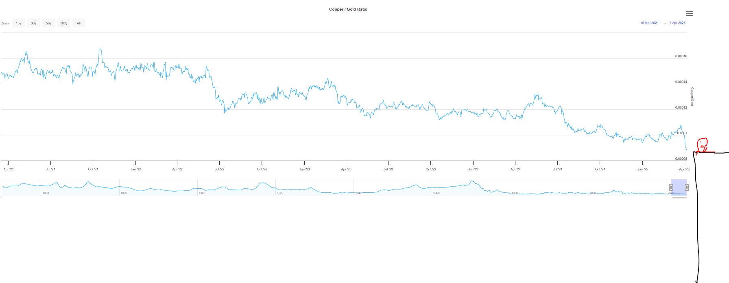Click the 0.00016 y-axis label
The height and width of the screenshot is (283, 729).
tap(681, 56)
